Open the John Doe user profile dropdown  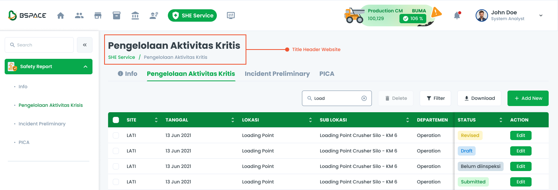point(541,15)
